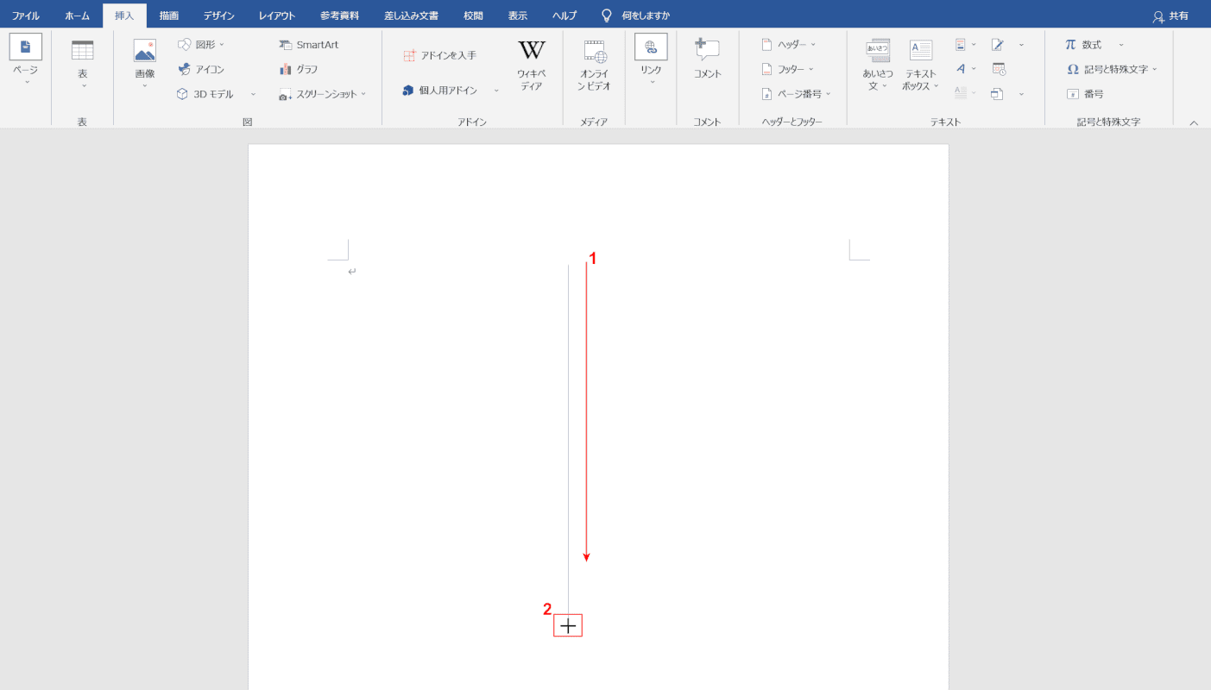Image resolution: width=1211 pixels, height=690 pixels.
Task: Insert a SmartArt graphic
Action: tap(309, 44)
